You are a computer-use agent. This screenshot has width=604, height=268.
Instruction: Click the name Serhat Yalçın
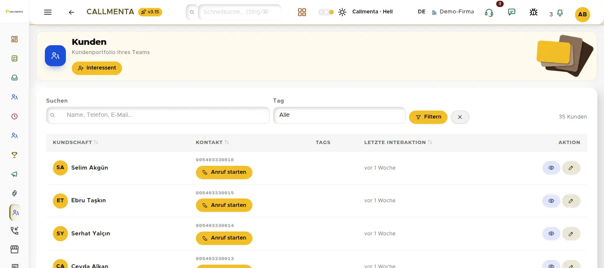pos(91,234)
